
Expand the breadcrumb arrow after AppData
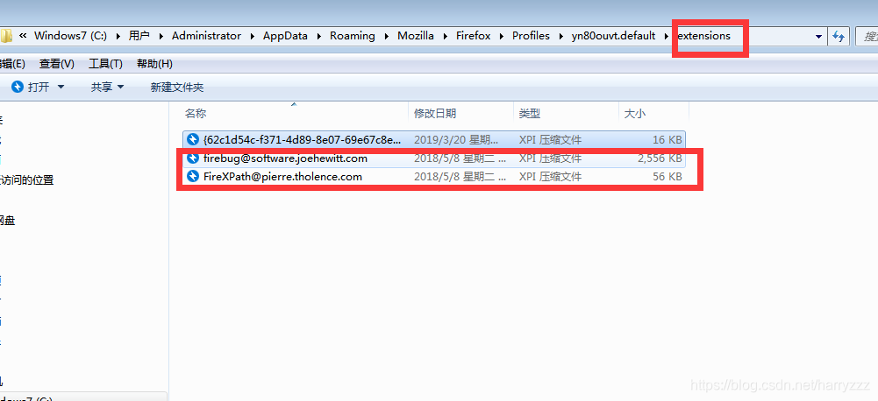[318, 37]
